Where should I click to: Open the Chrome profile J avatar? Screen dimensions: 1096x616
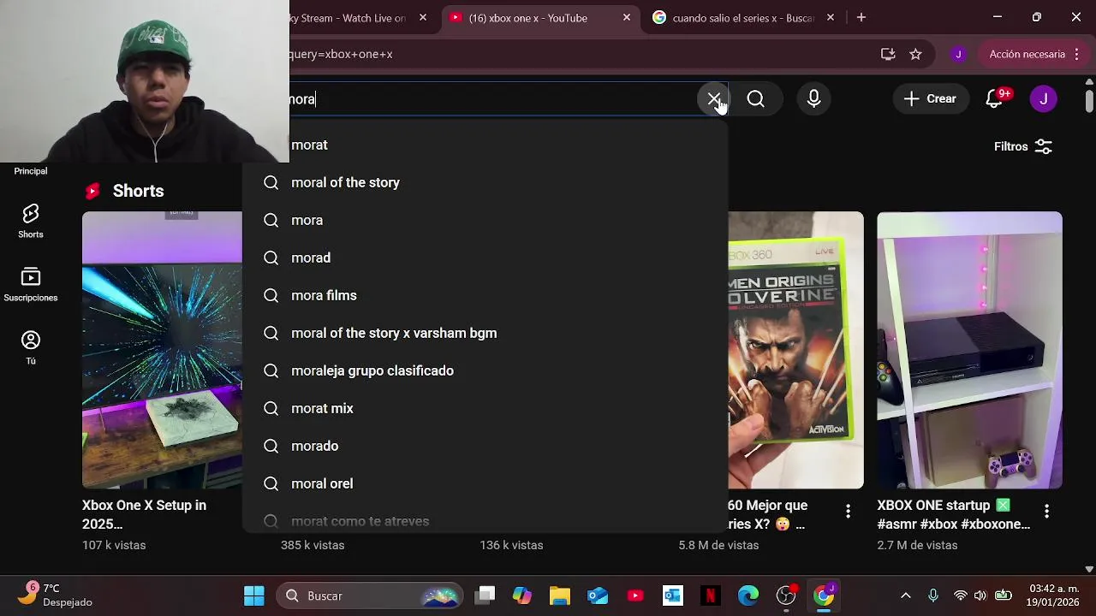click(x=958, y=54)
